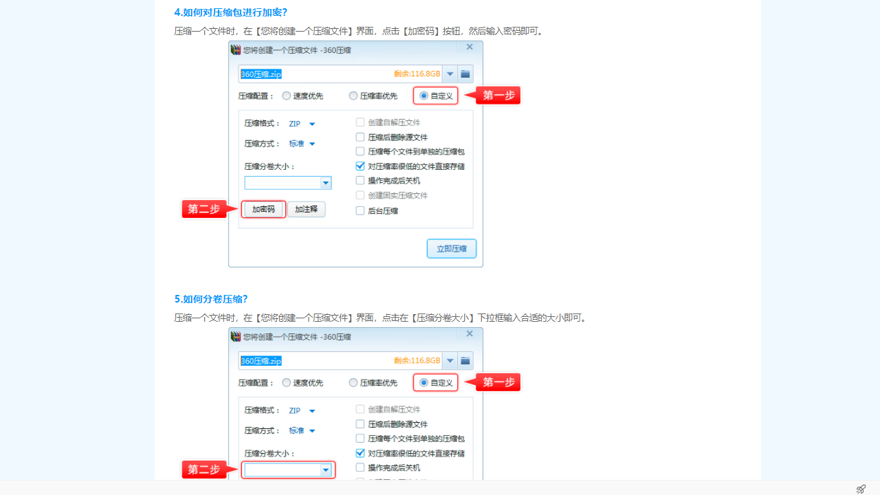The width and height of the screenshot is (880, 495).
Task: Click the 加密码 button
Action: click(x=263, y=209)
